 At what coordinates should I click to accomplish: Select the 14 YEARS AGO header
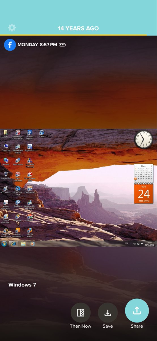78,28
